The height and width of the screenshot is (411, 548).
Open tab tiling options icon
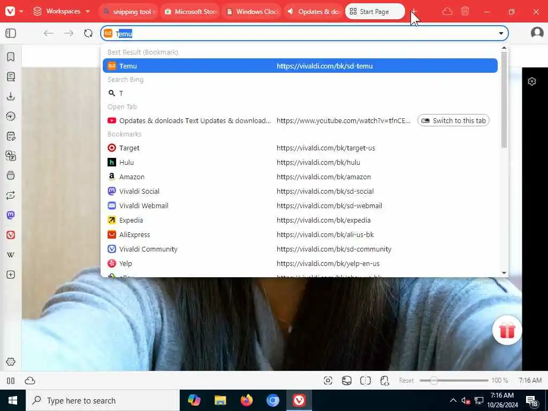pos(365,380)
